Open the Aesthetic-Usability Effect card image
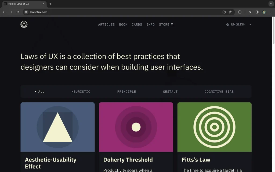This screenshot has width=275, height=172. (57, 127)
